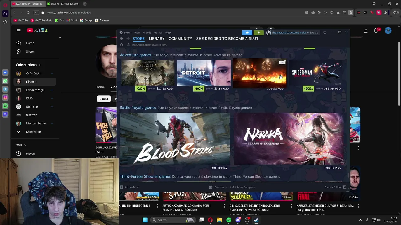401x225 pixels.
Task: Switch to the LIBRARY tab in Steam
Action: pyautogui.click(x=157, y=39)
